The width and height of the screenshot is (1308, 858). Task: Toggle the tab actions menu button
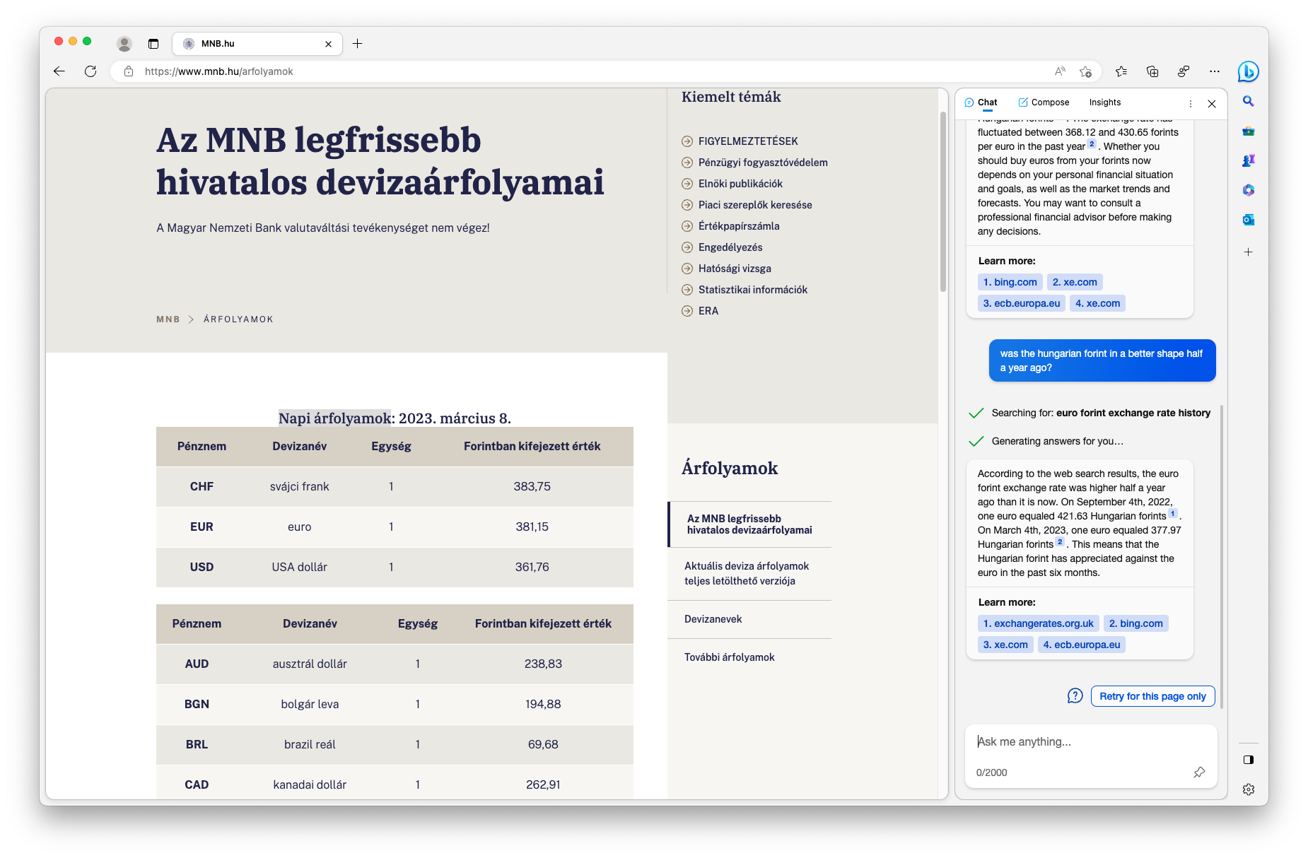pos(153,44)
